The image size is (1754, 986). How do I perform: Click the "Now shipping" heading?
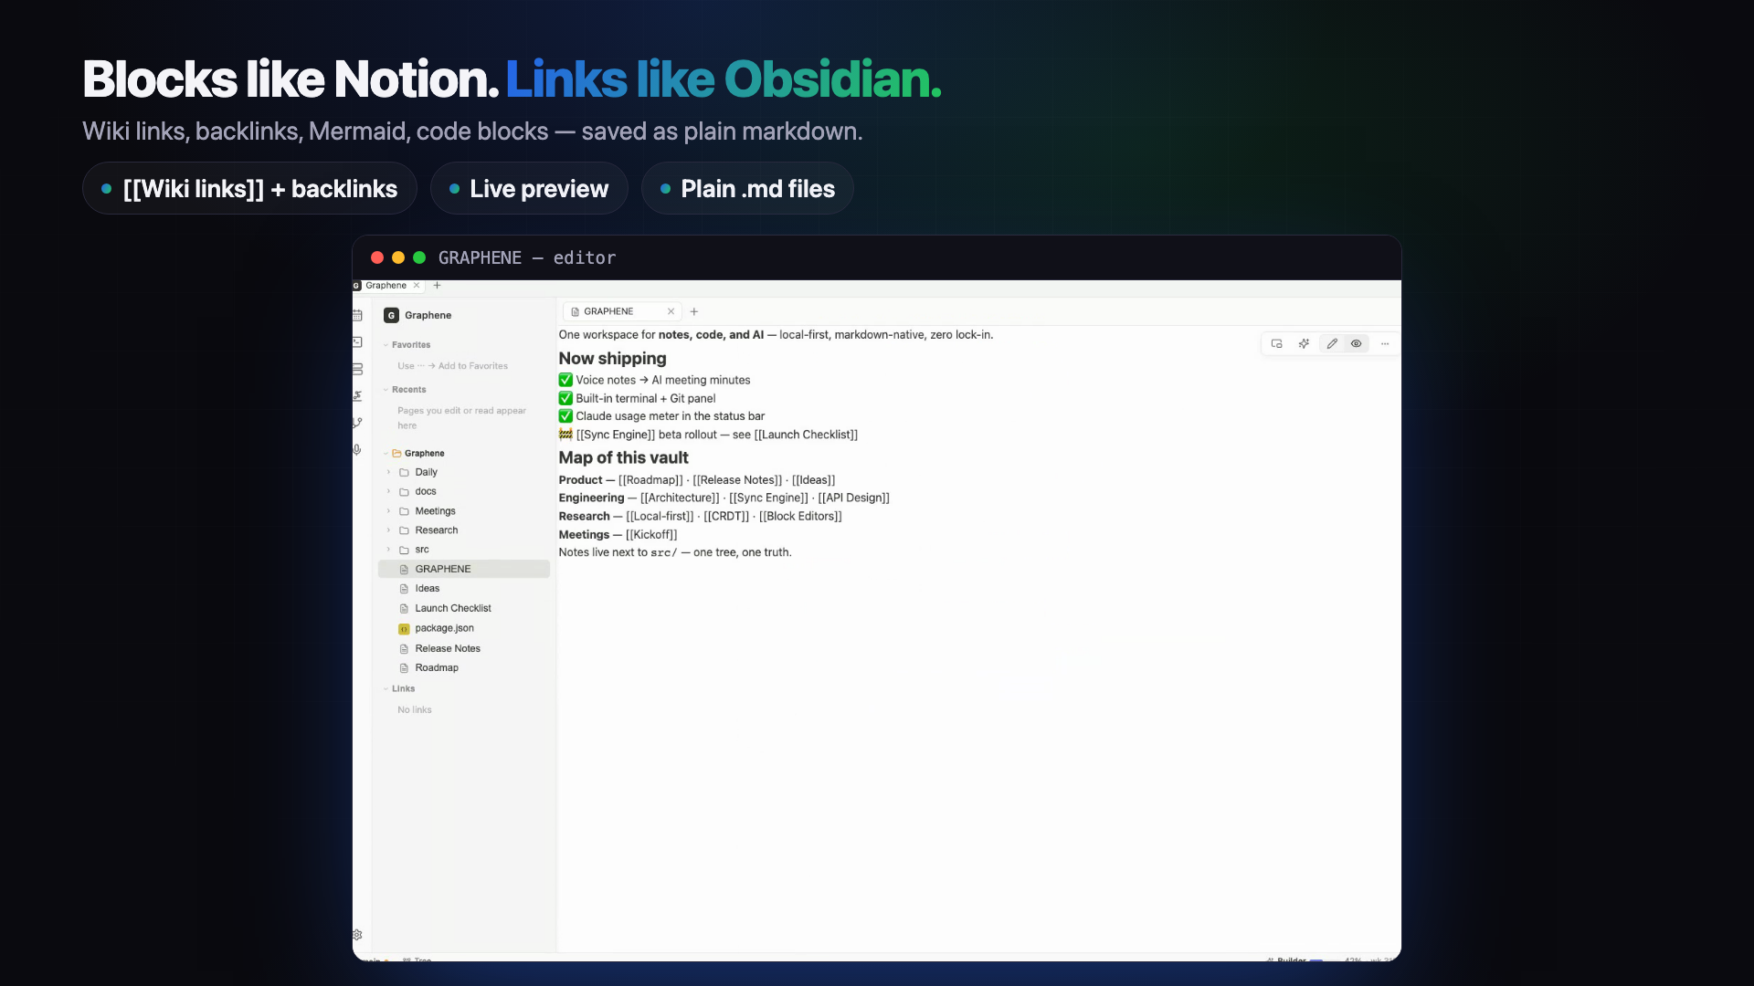tap(613, 359)
